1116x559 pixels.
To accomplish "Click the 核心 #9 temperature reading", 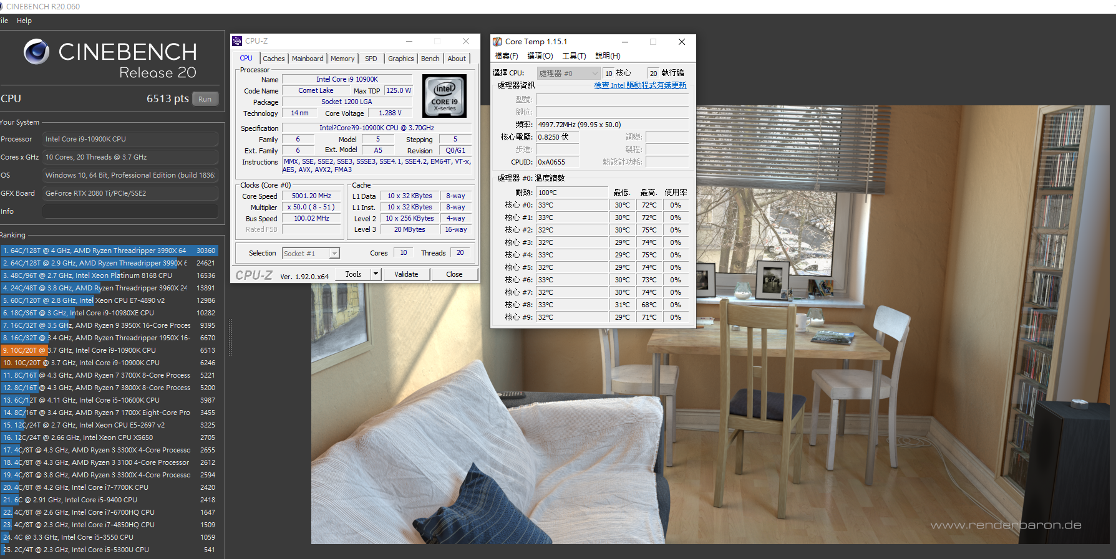I will [x=572, y=317].
